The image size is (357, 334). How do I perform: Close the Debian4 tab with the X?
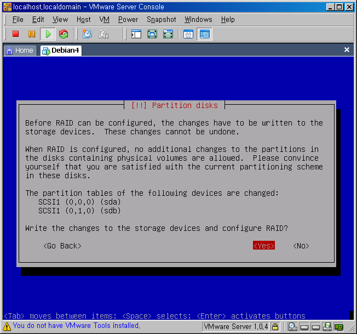[x=347, y=50]
